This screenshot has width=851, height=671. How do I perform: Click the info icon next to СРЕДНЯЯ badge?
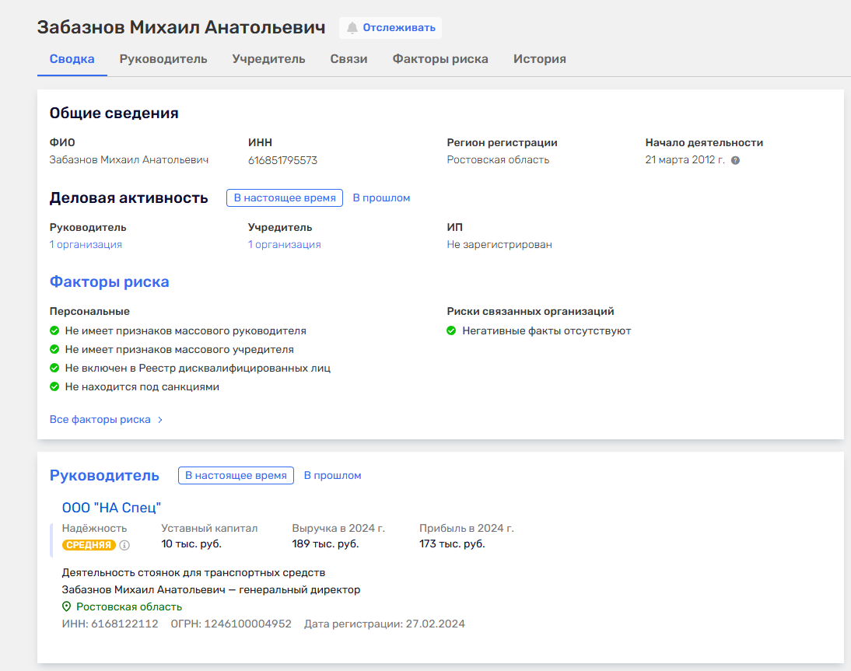pyautogui.click(x=124, y=545)
